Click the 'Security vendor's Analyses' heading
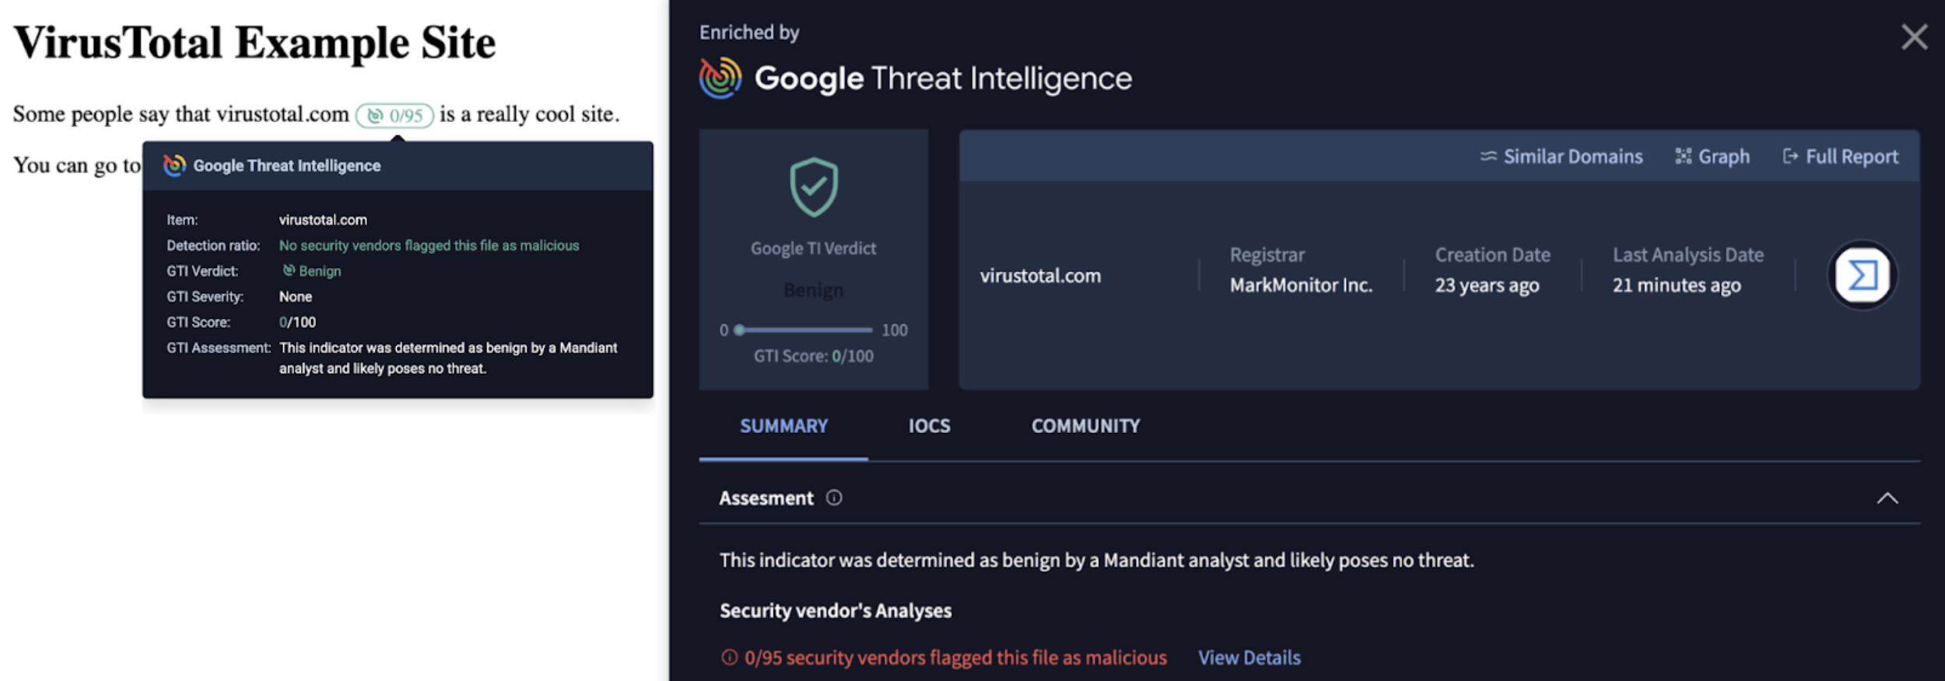1945x681 pixels. click(x=836, y=611)
